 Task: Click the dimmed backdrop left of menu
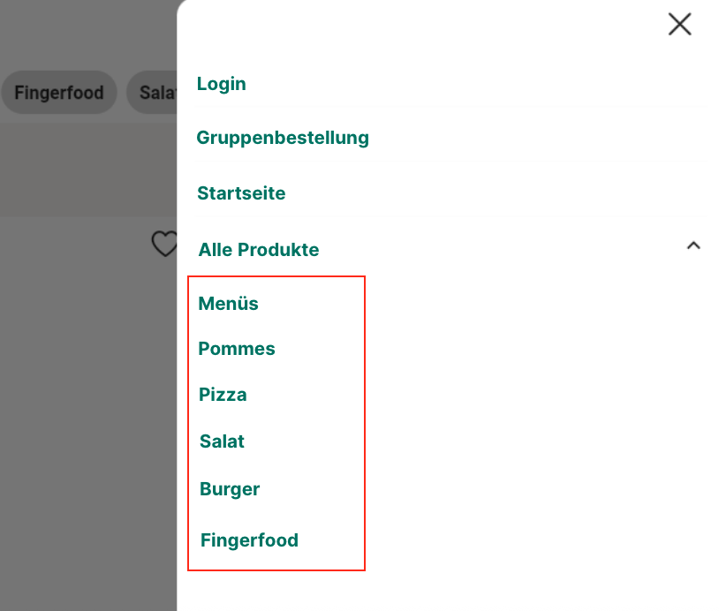pyautogui.click(x=79, y=397)
